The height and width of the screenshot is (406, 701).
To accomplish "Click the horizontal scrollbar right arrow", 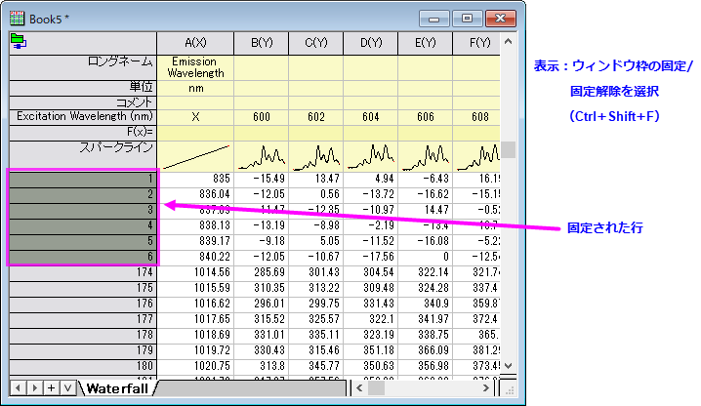I will click(x=486, y=388).
